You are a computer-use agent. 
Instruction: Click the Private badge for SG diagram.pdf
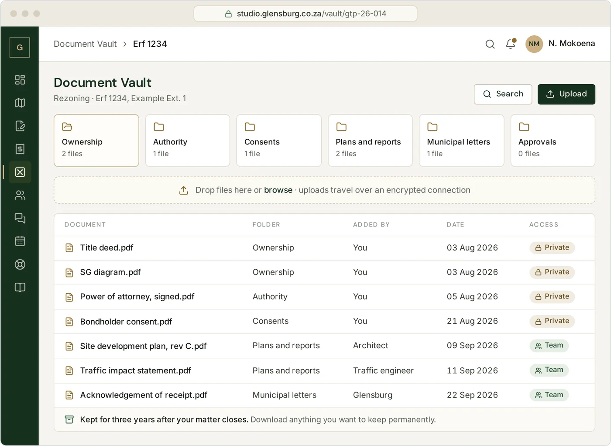point(552,272)
